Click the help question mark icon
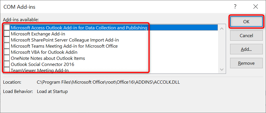266x113 pixels. tap(235, 7)
